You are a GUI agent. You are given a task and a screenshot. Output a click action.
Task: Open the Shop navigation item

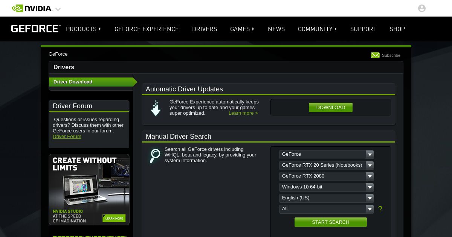tap(397, 29)
